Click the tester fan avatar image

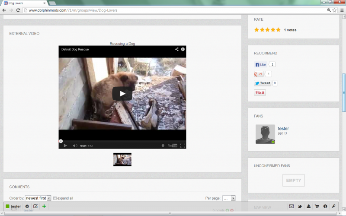click(x=265, y=134)
